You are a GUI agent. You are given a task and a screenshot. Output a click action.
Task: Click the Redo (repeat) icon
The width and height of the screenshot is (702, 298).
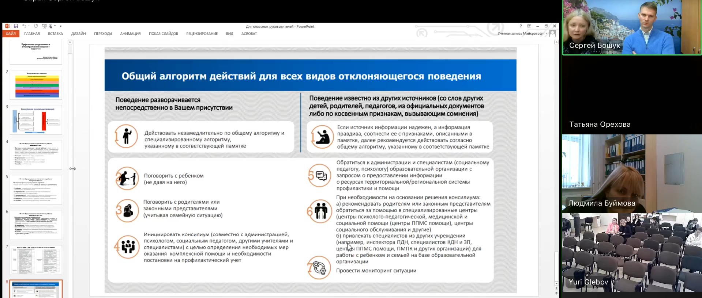36,26
